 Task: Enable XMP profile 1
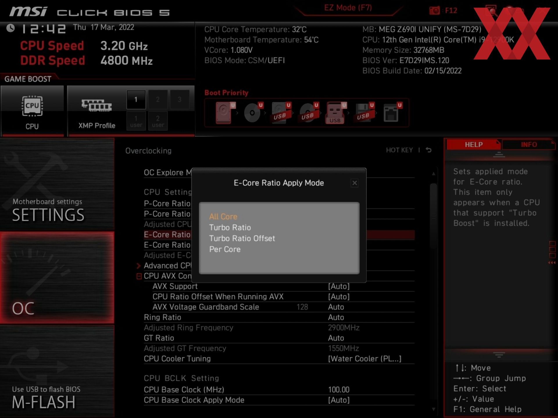point(136,100)
